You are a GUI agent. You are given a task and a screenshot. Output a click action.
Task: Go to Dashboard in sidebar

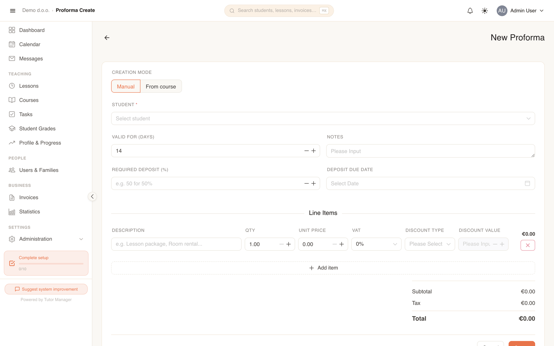click(46, 30)
